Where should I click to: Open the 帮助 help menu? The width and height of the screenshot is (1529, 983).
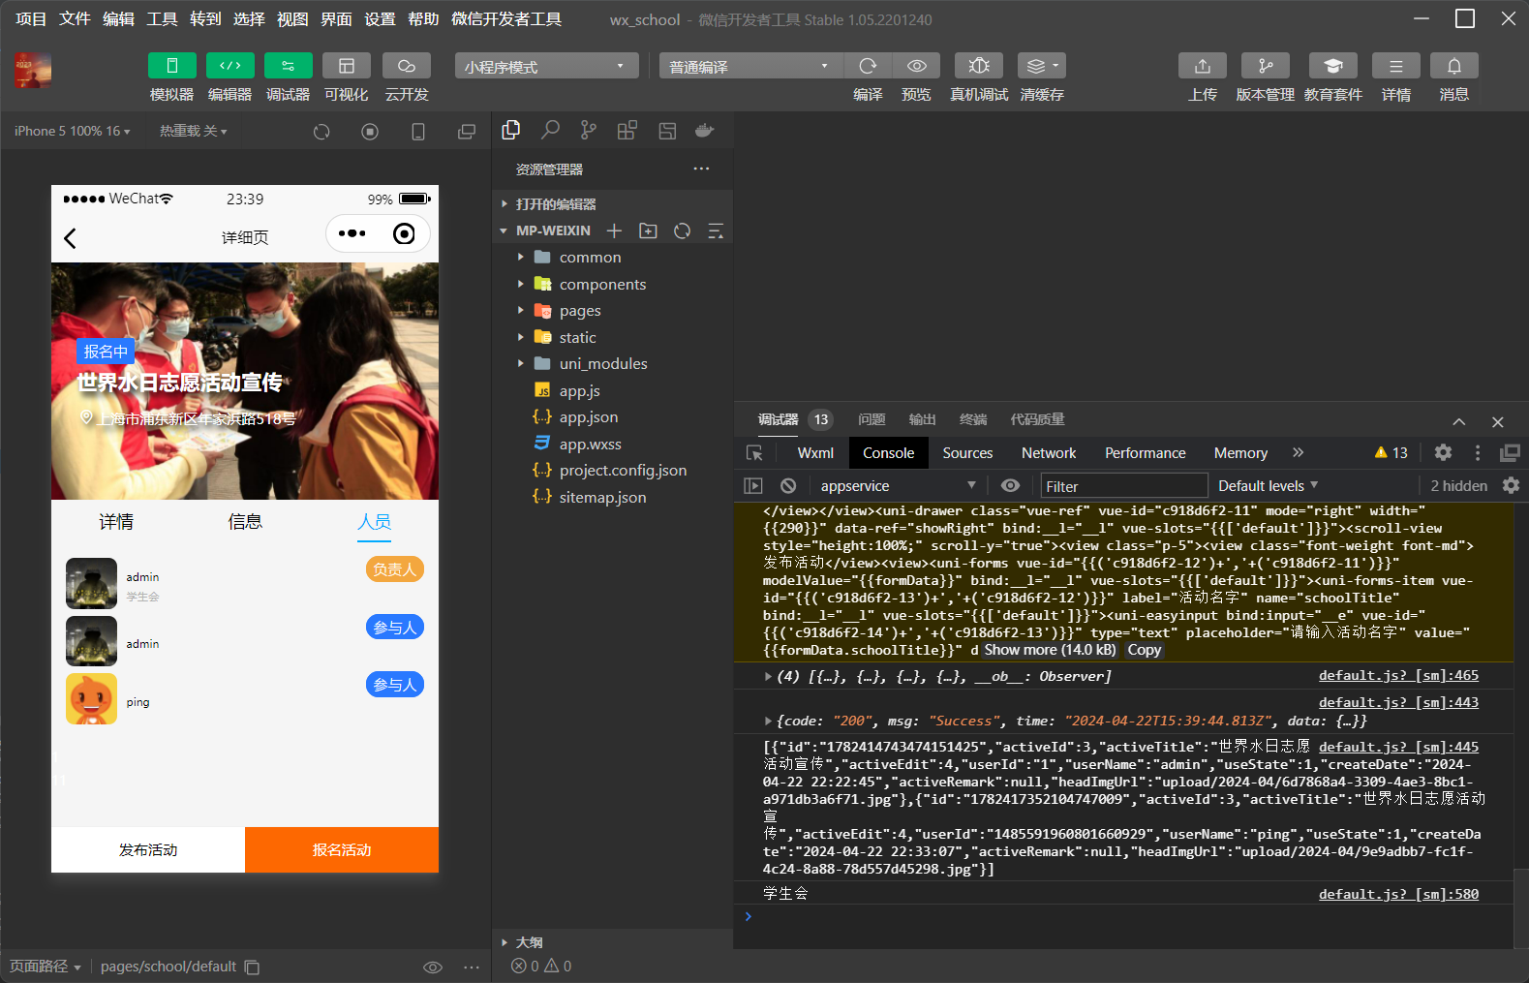[423, 19]
